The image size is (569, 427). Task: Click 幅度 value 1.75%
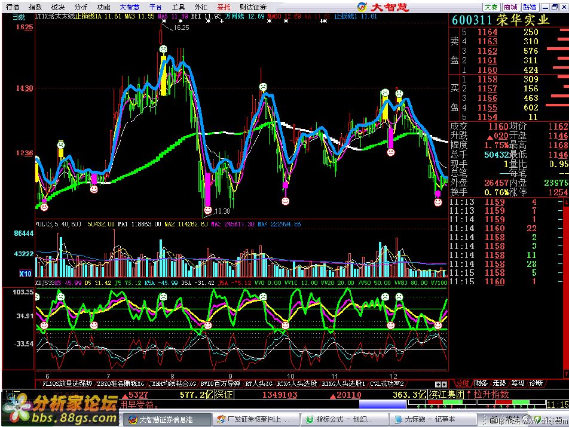click(496, 145)
